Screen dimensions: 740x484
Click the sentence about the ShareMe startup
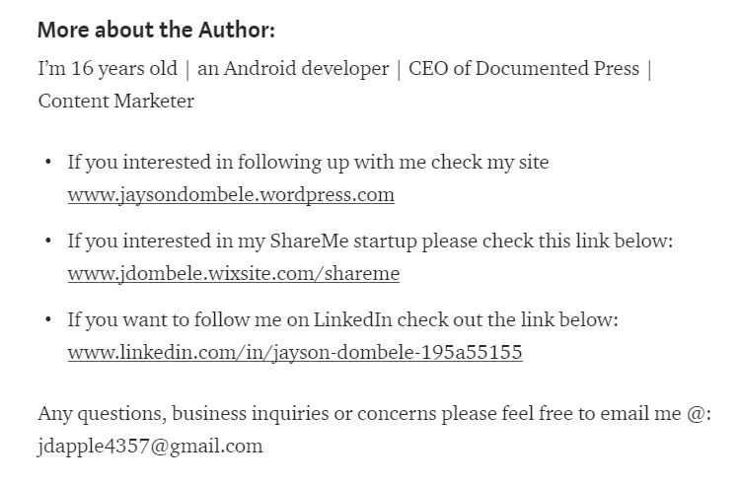(x=370, y=241)
